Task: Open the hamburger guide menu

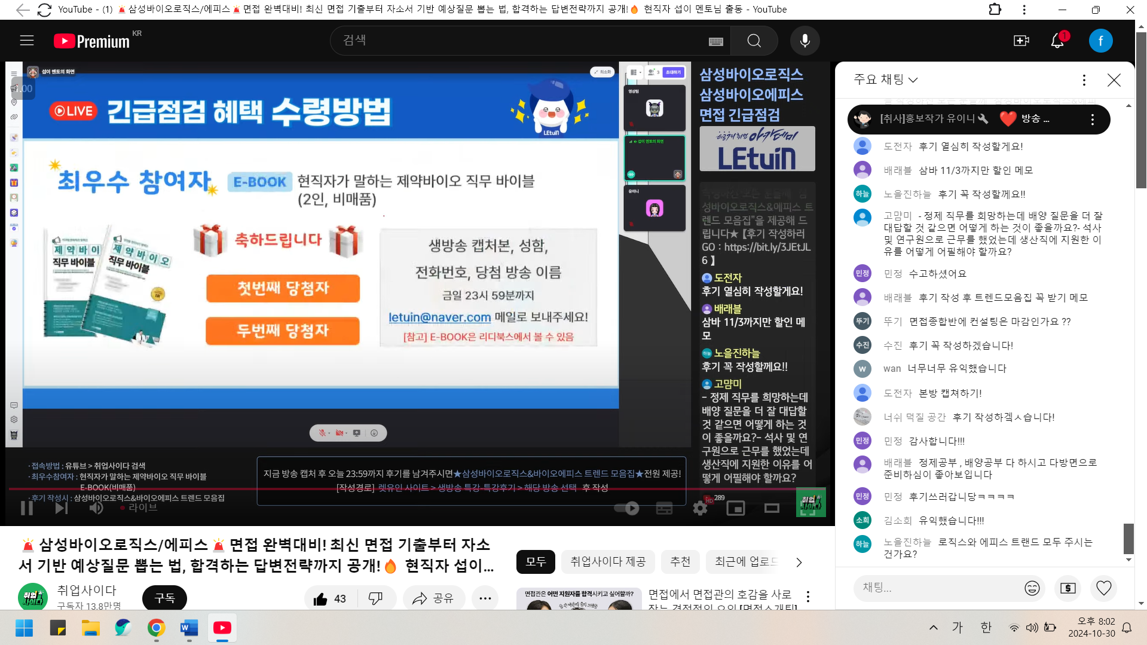Action: tap(27, 41)
